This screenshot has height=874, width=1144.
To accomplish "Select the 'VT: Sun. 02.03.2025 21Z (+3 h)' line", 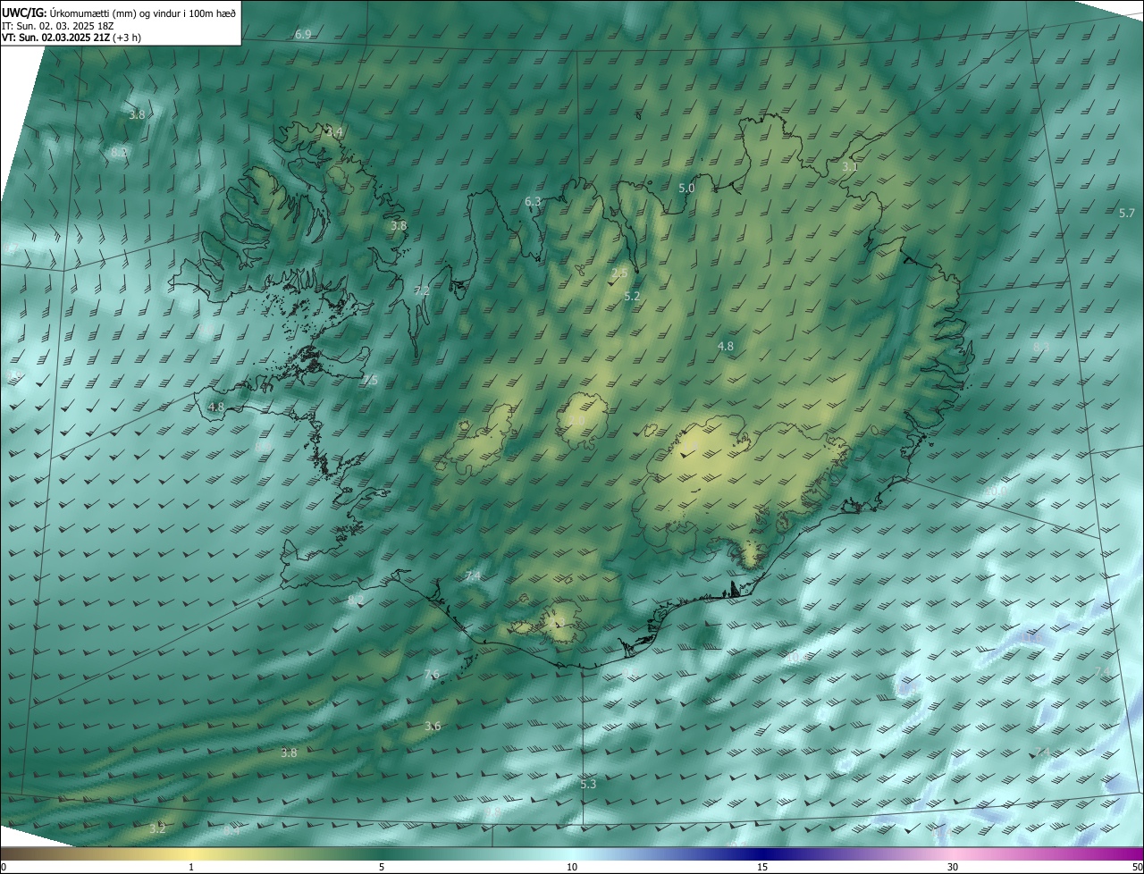I will 71,38.
